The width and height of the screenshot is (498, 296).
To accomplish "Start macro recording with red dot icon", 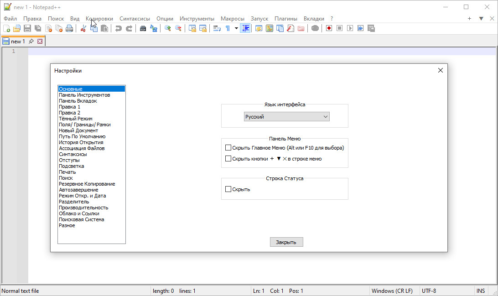I will (329, 28).
